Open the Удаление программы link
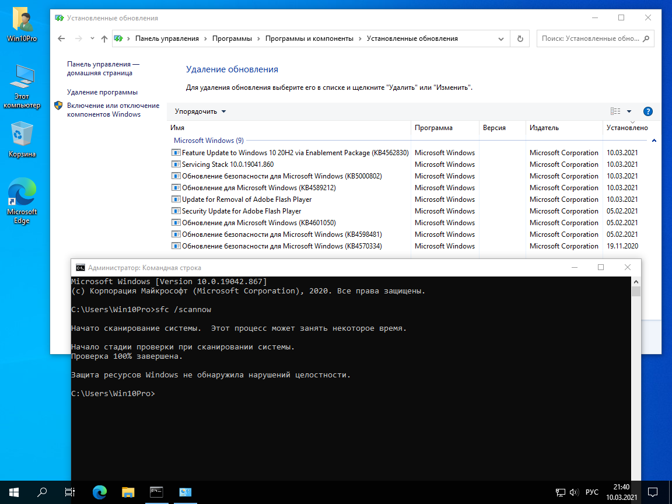672x504 pixels. pyautogui.click(x=102, y=92)
